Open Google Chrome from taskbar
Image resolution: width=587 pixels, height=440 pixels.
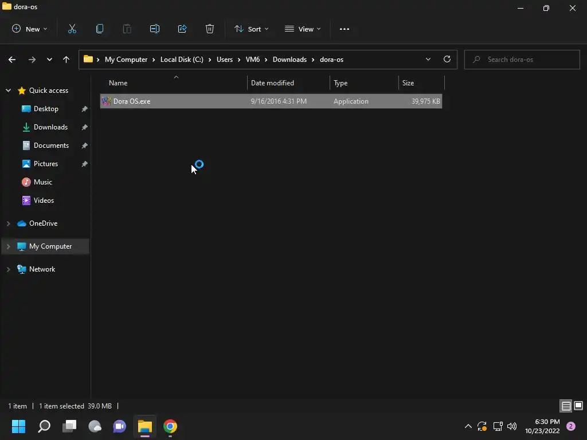pos(170,426)
